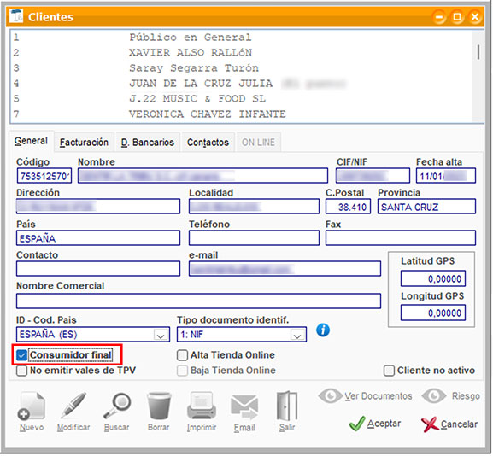The image size is (493, 456).
Task: Click the e-mail input field
Action: [285, 269]
